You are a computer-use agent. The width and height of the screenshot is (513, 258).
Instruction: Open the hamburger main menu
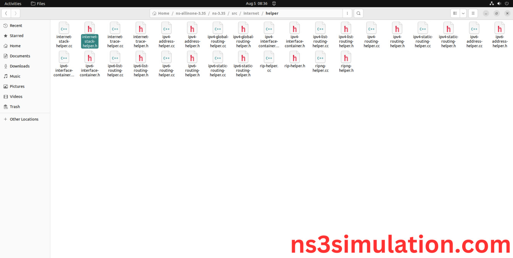pyautogui.click(x=473, y=13)
